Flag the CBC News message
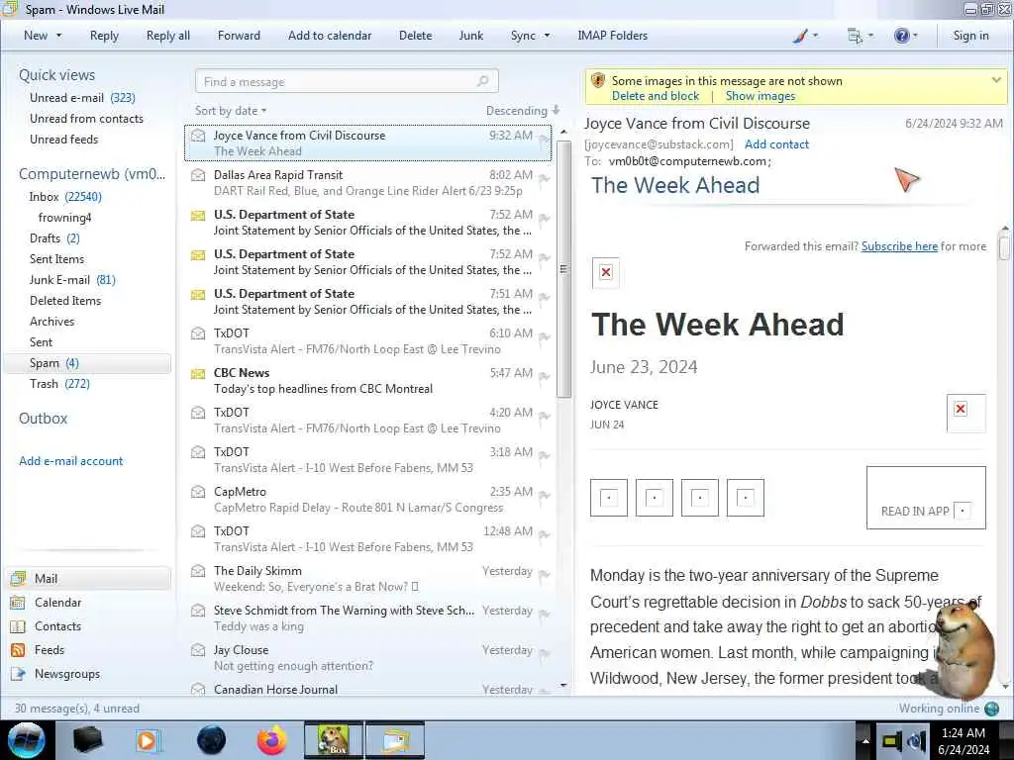Image resolution: width=1014 pixels, height=760 pixels. click(544, 377)
